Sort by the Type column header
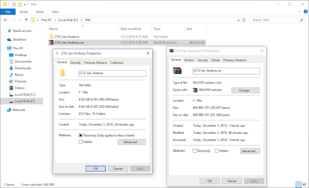Viewport: 309px width, 188px height. [x=168, y=29]
